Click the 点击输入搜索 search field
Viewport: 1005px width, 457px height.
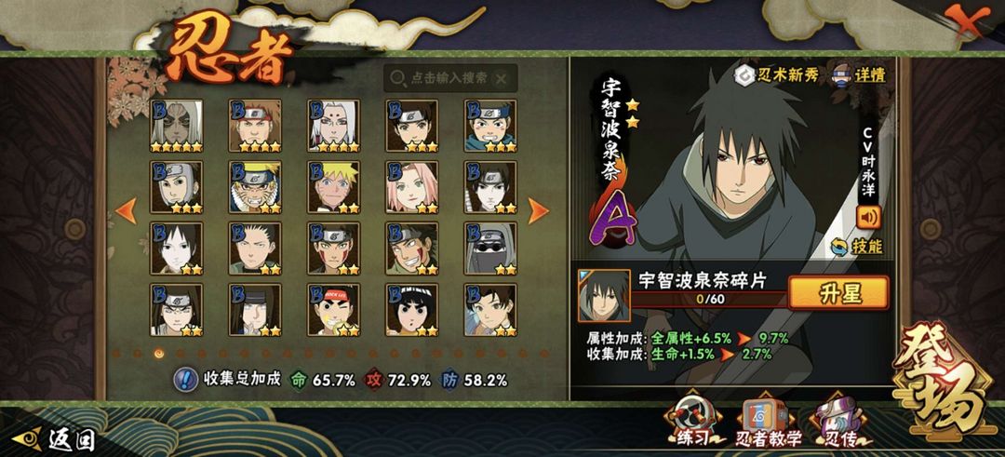click(450, 78)
